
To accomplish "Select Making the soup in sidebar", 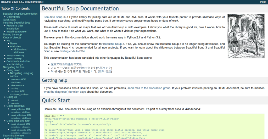I will (x=12, y=35).
